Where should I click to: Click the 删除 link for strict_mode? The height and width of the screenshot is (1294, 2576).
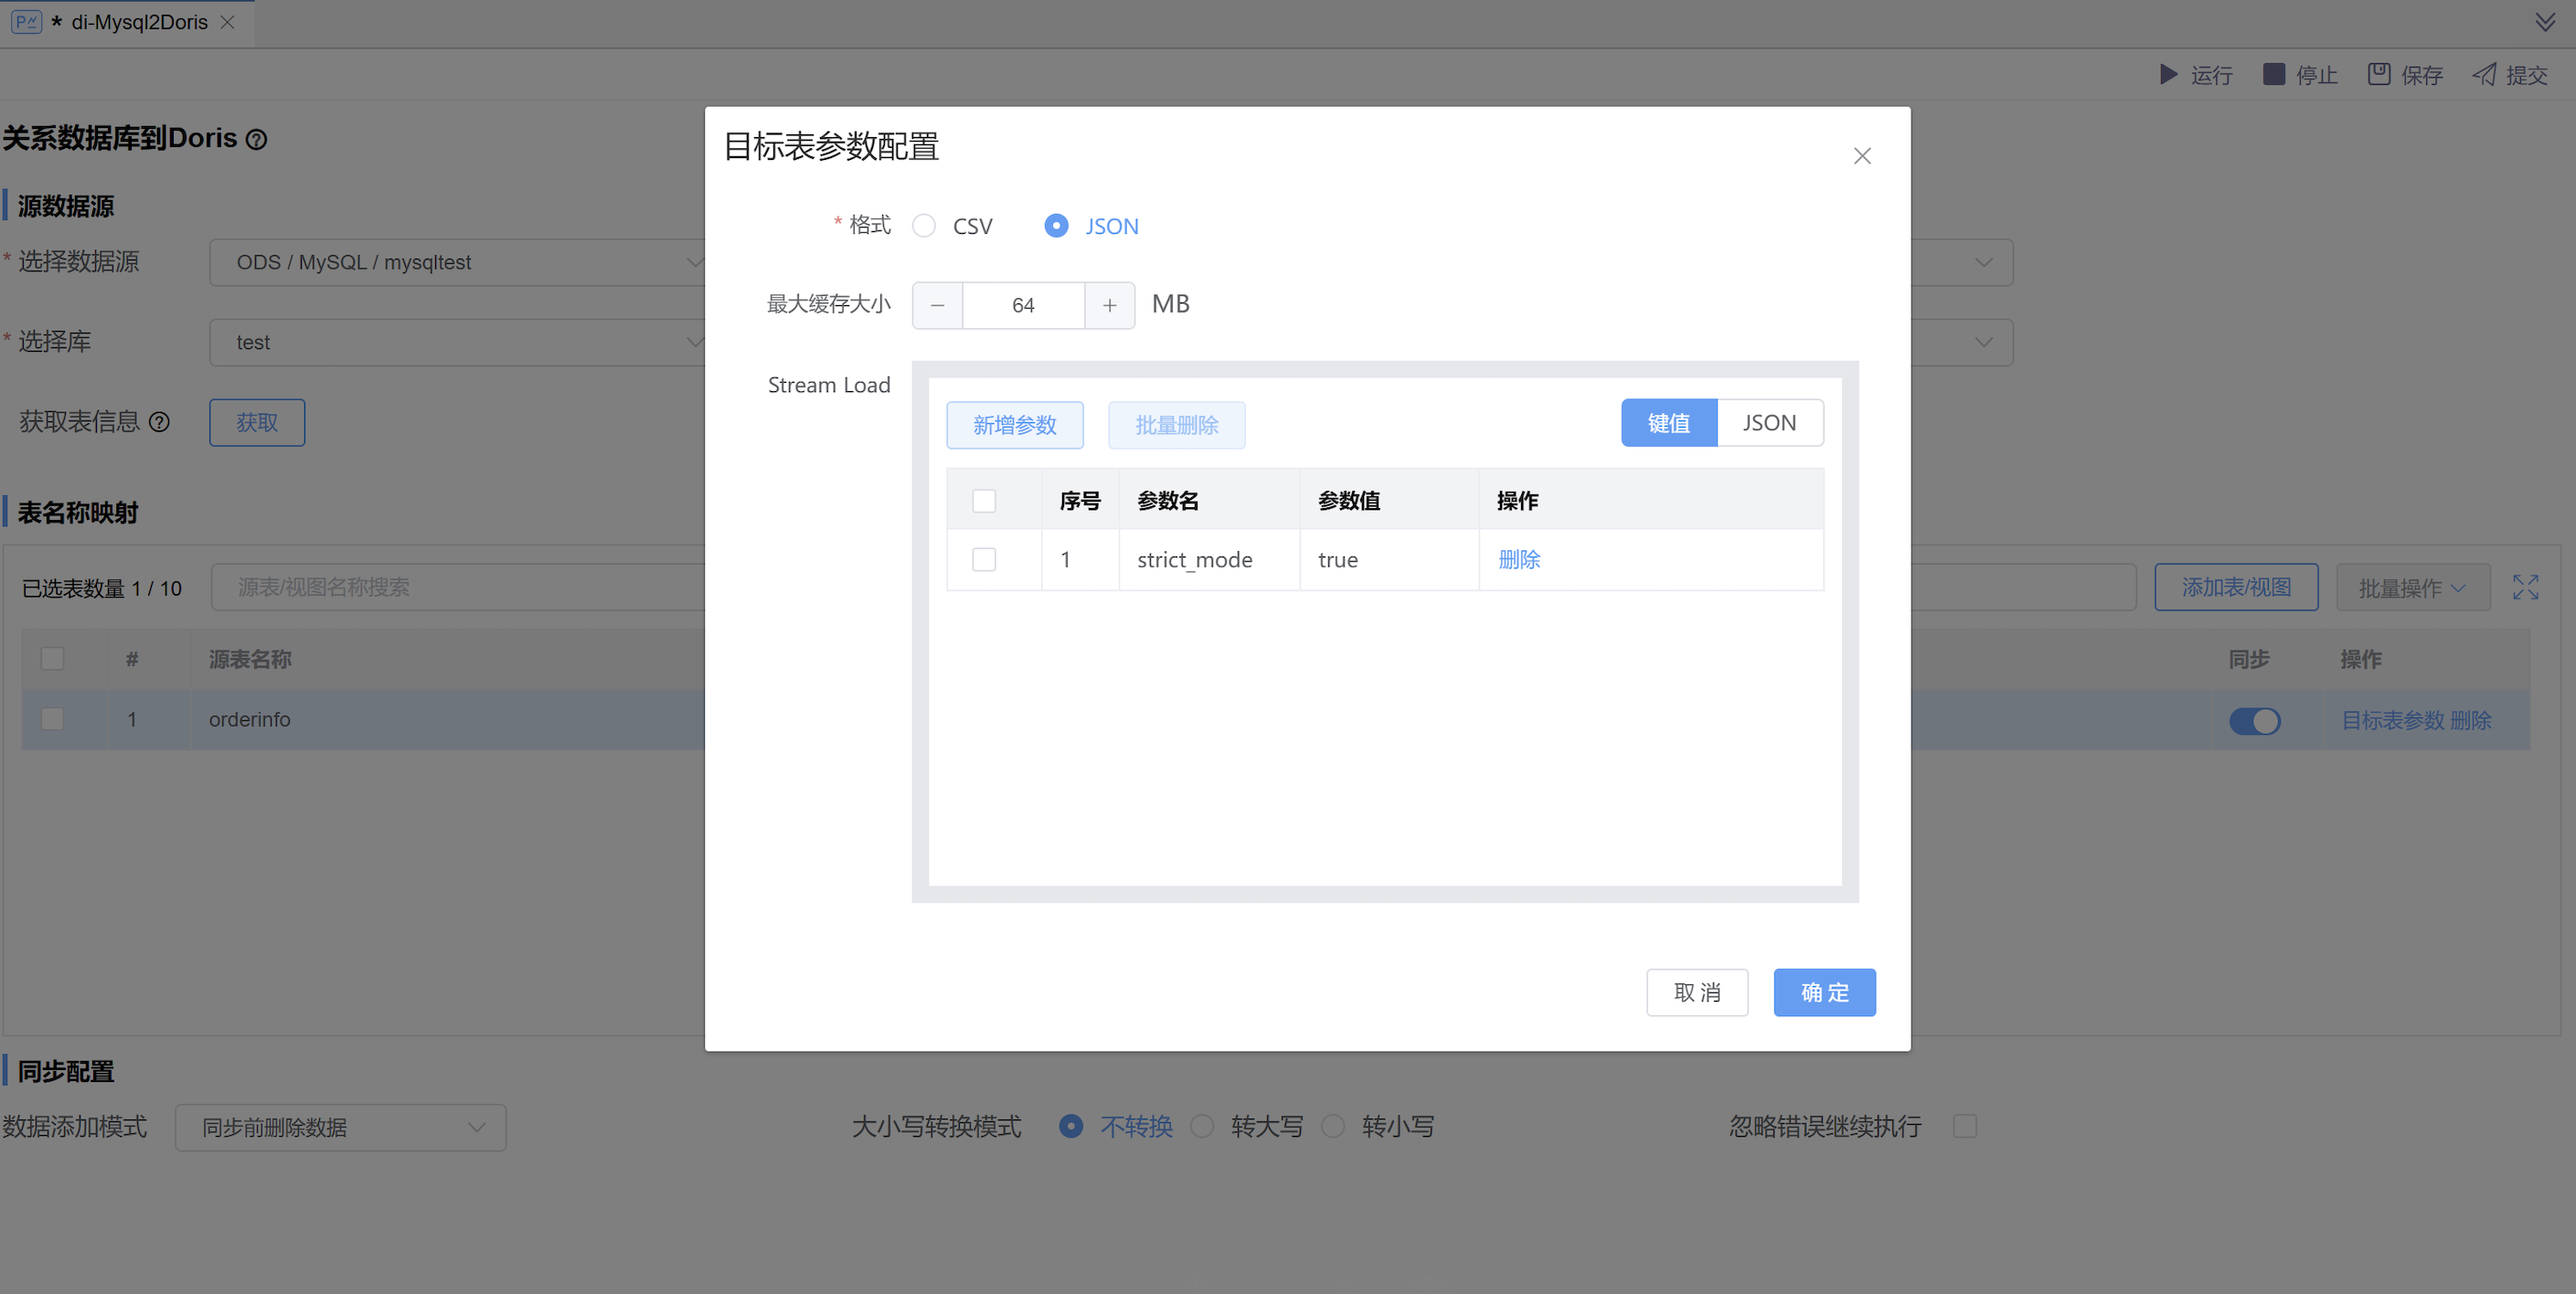point(1518,560)
